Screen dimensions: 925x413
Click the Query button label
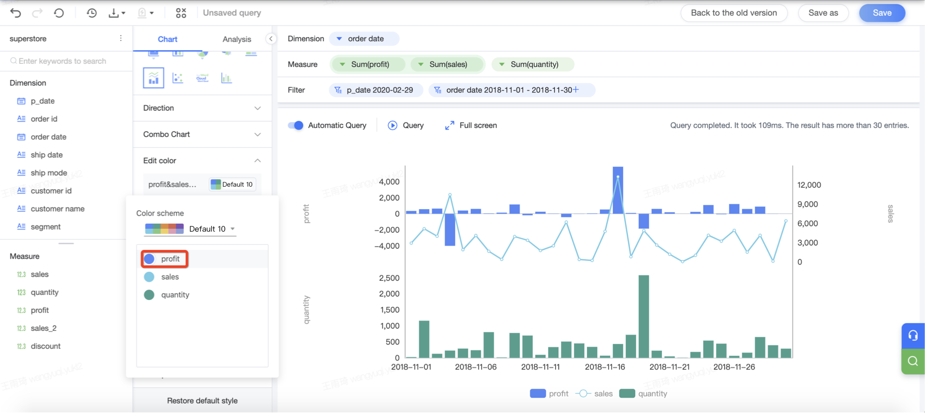pyautogui.click(x=413, y=125)
